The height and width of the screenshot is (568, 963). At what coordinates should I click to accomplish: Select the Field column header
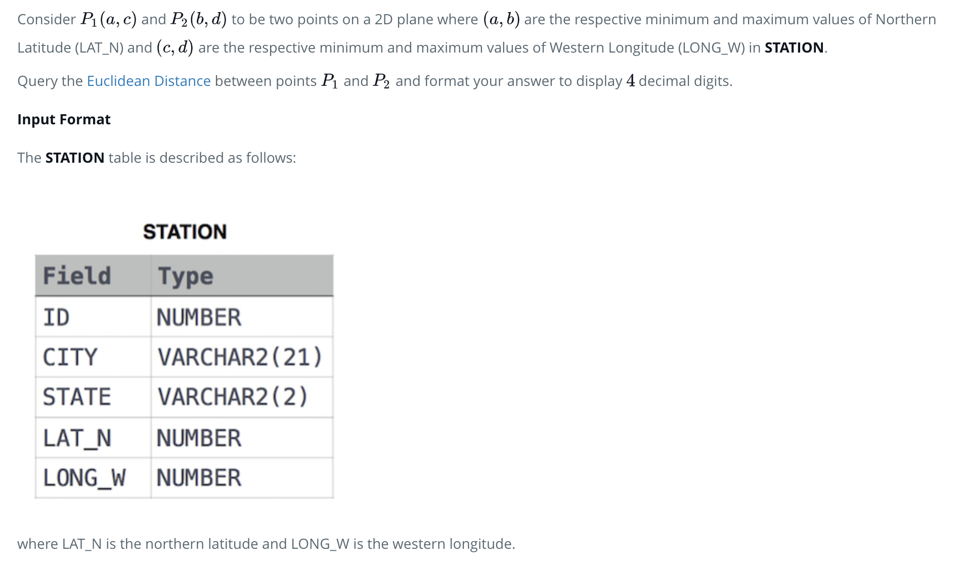point(93,276)
